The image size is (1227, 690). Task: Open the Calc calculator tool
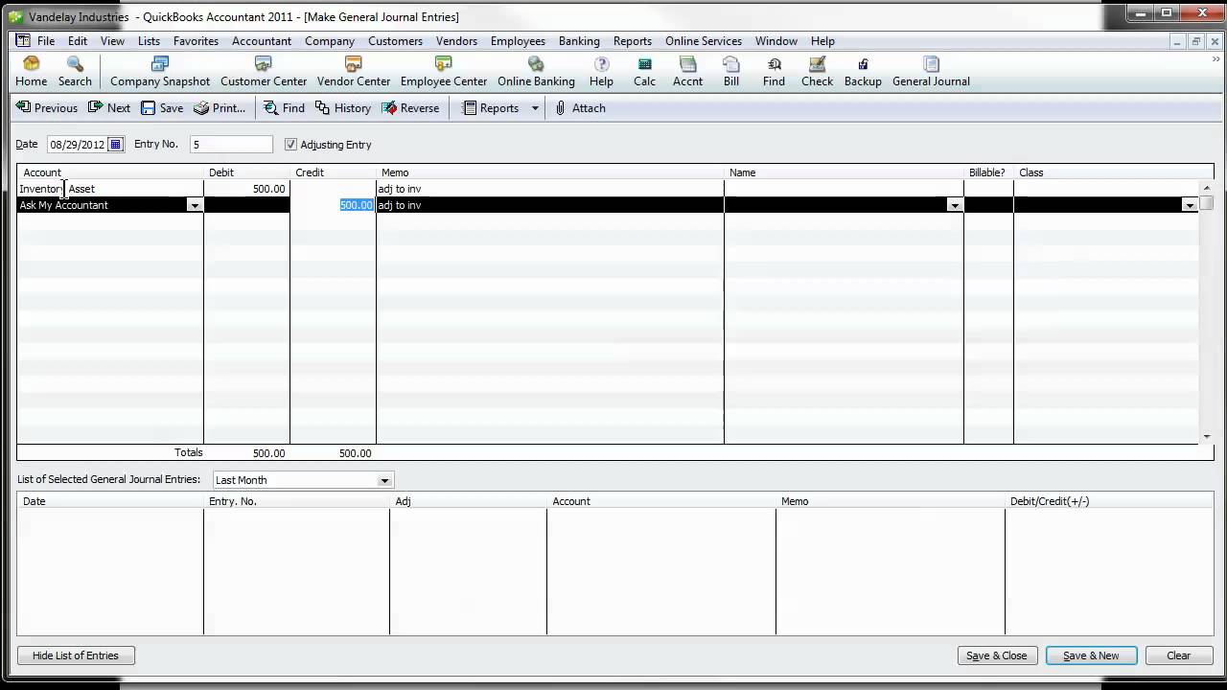tap(644, 72)
